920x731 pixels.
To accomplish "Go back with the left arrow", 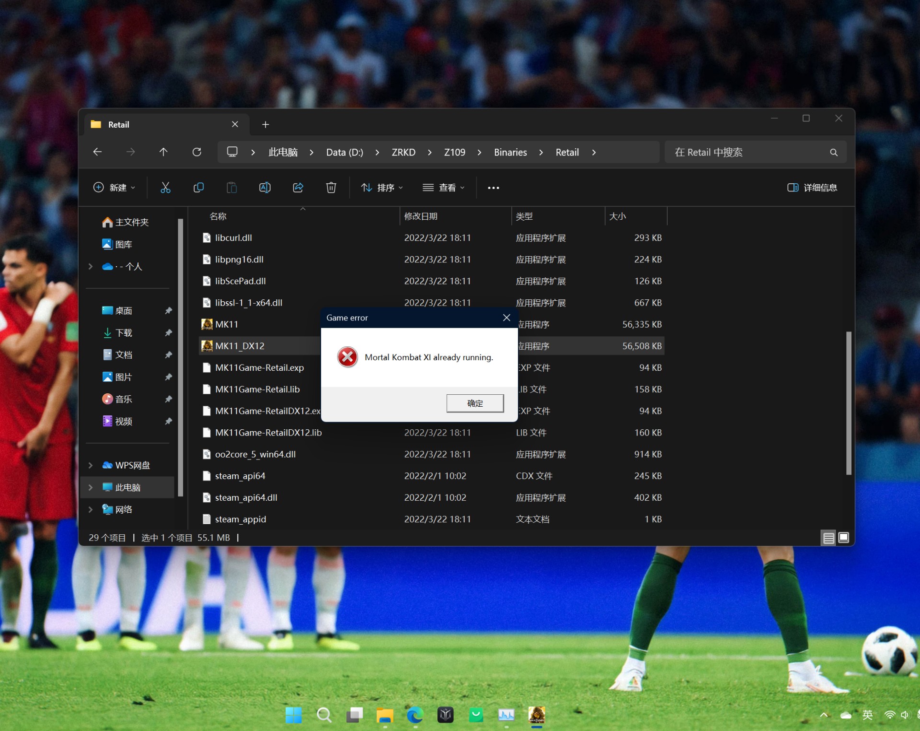I will 97,152.
